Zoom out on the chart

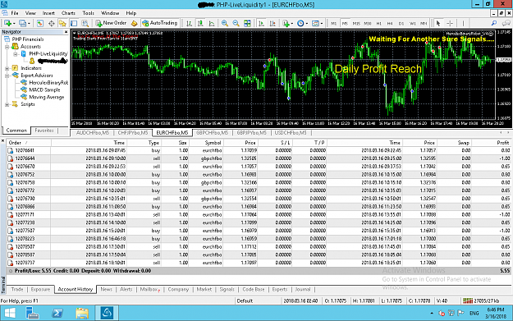pyautogui.click(x=236, y=23)
